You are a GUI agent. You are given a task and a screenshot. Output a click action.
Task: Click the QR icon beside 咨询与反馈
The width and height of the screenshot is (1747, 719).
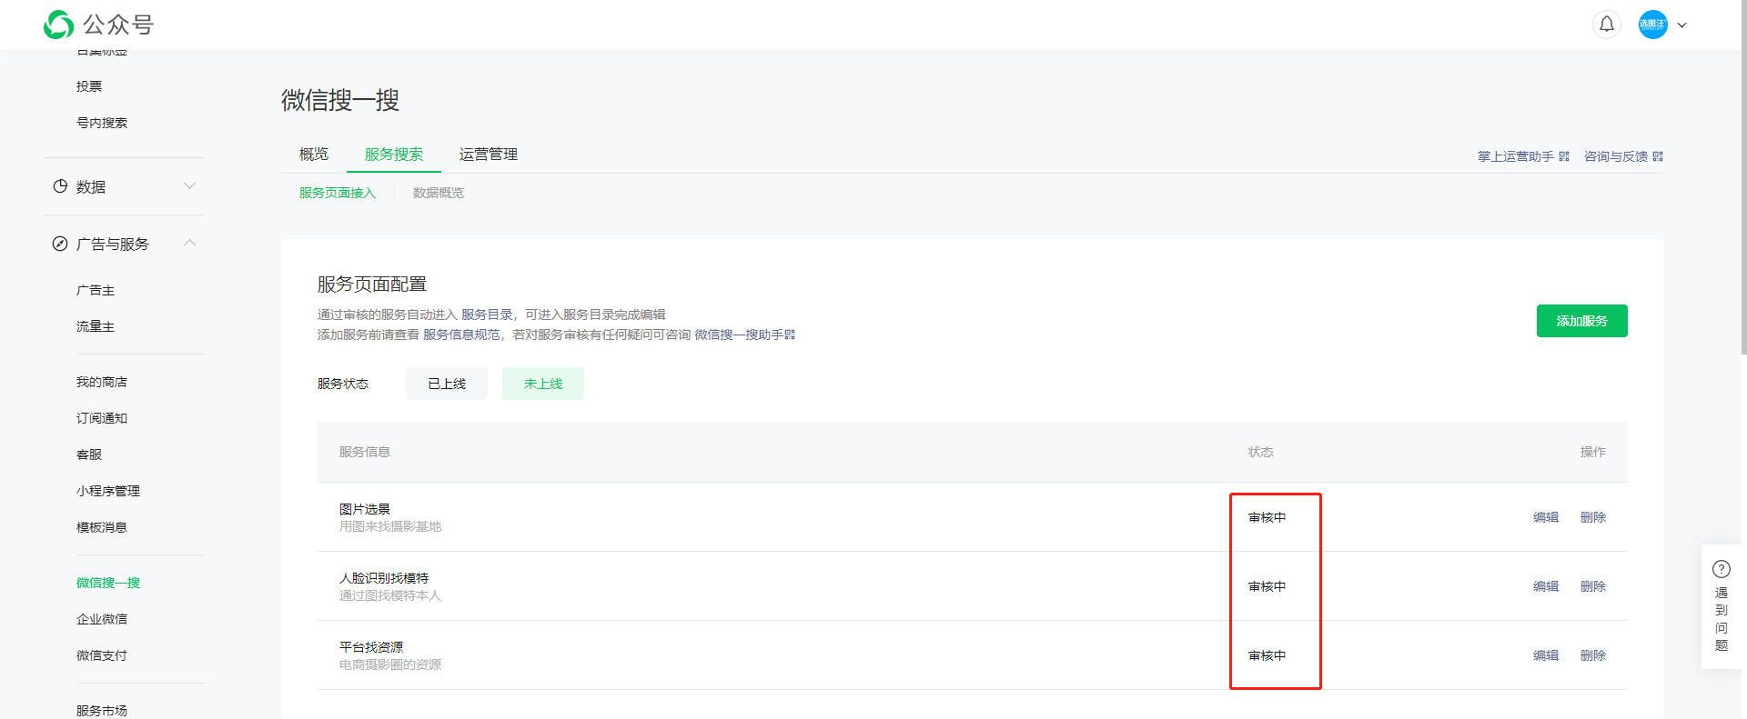tap(1658, 156)
